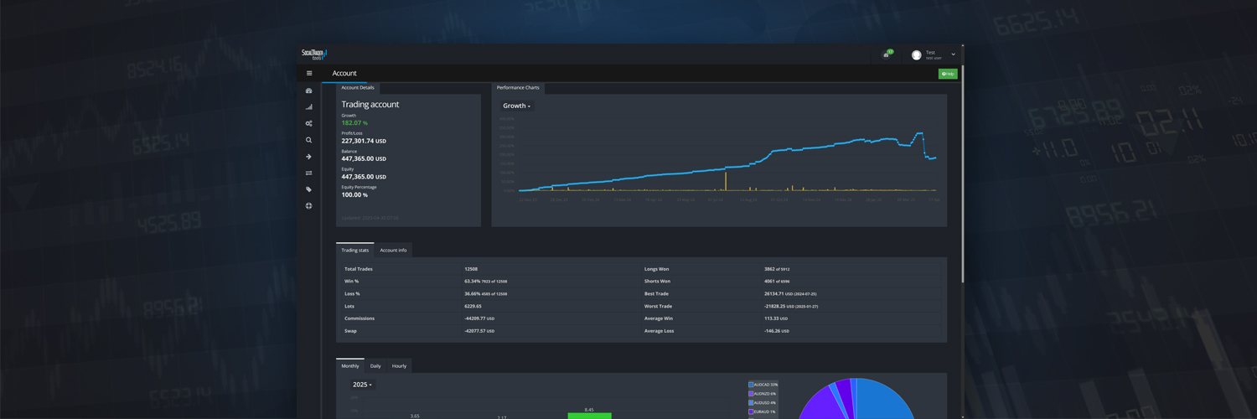The height and width of the screenshot is (419, 1257).
Task: Click the Trading account heading
Action: [370, 105]
